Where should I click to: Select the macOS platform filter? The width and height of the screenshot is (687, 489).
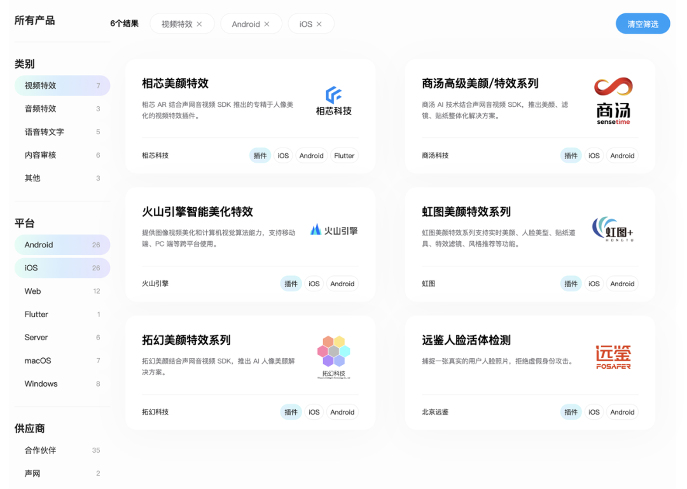pyautogui.click(x=62, y=361)
